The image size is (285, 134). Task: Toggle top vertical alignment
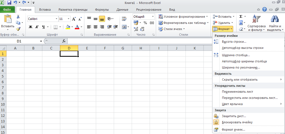point(89,19)
